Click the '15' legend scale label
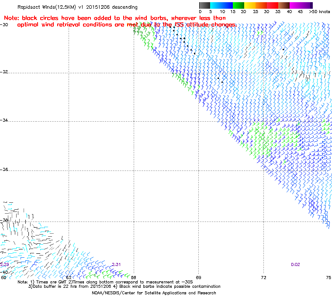The width and height of the screenshot is (332, 300). [233, 12]
